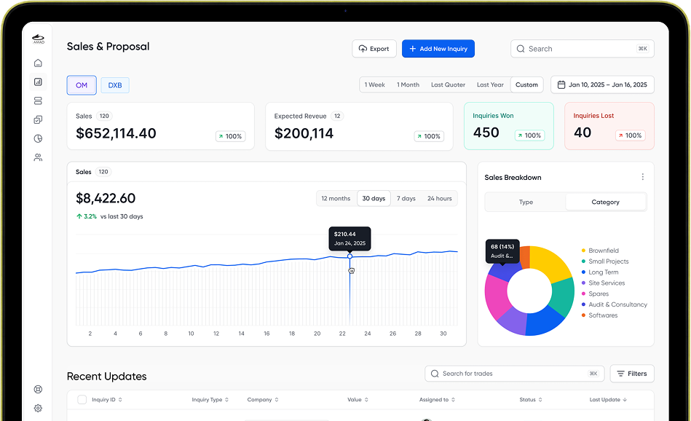Image resolution: width=691 pixels, height=421 pixels.
Task: Click in the top Search field
Action: [583, 49]
